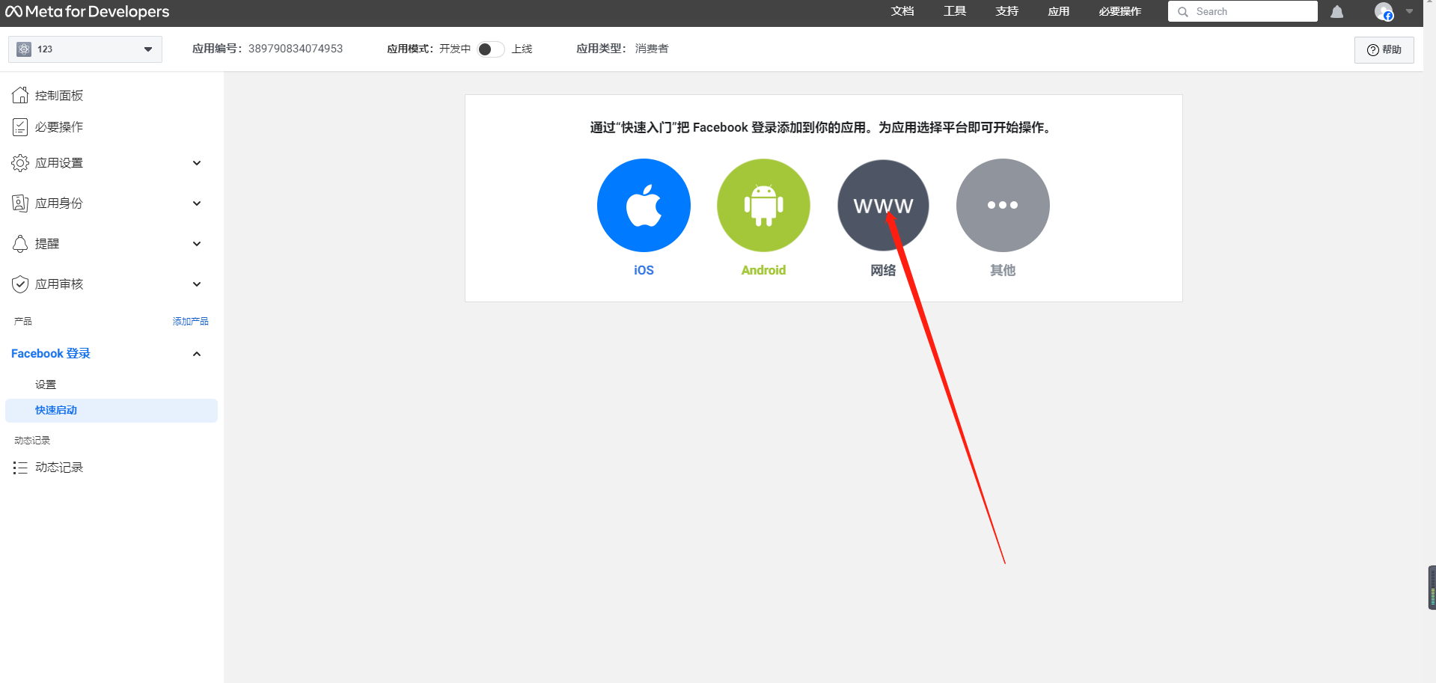Open the 工具 menu

955,11
